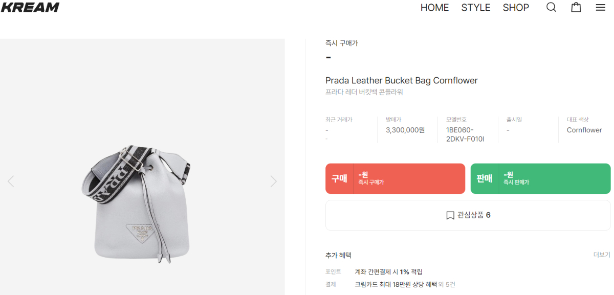
Task: Show next product image arrow
Action: pos(274,181)
